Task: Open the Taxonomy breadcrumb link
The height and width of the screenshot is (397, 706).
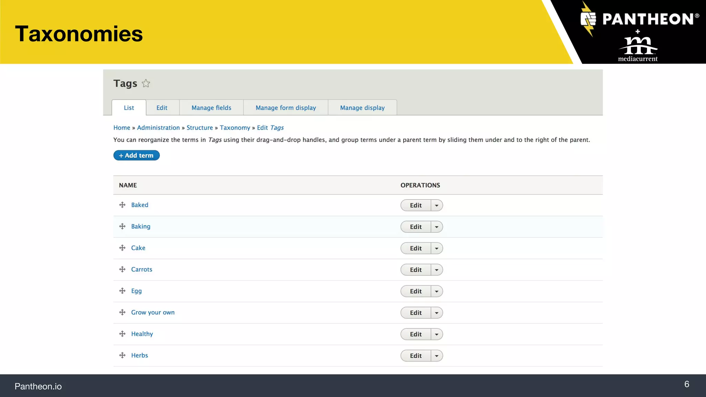Action: coord(235,128)
